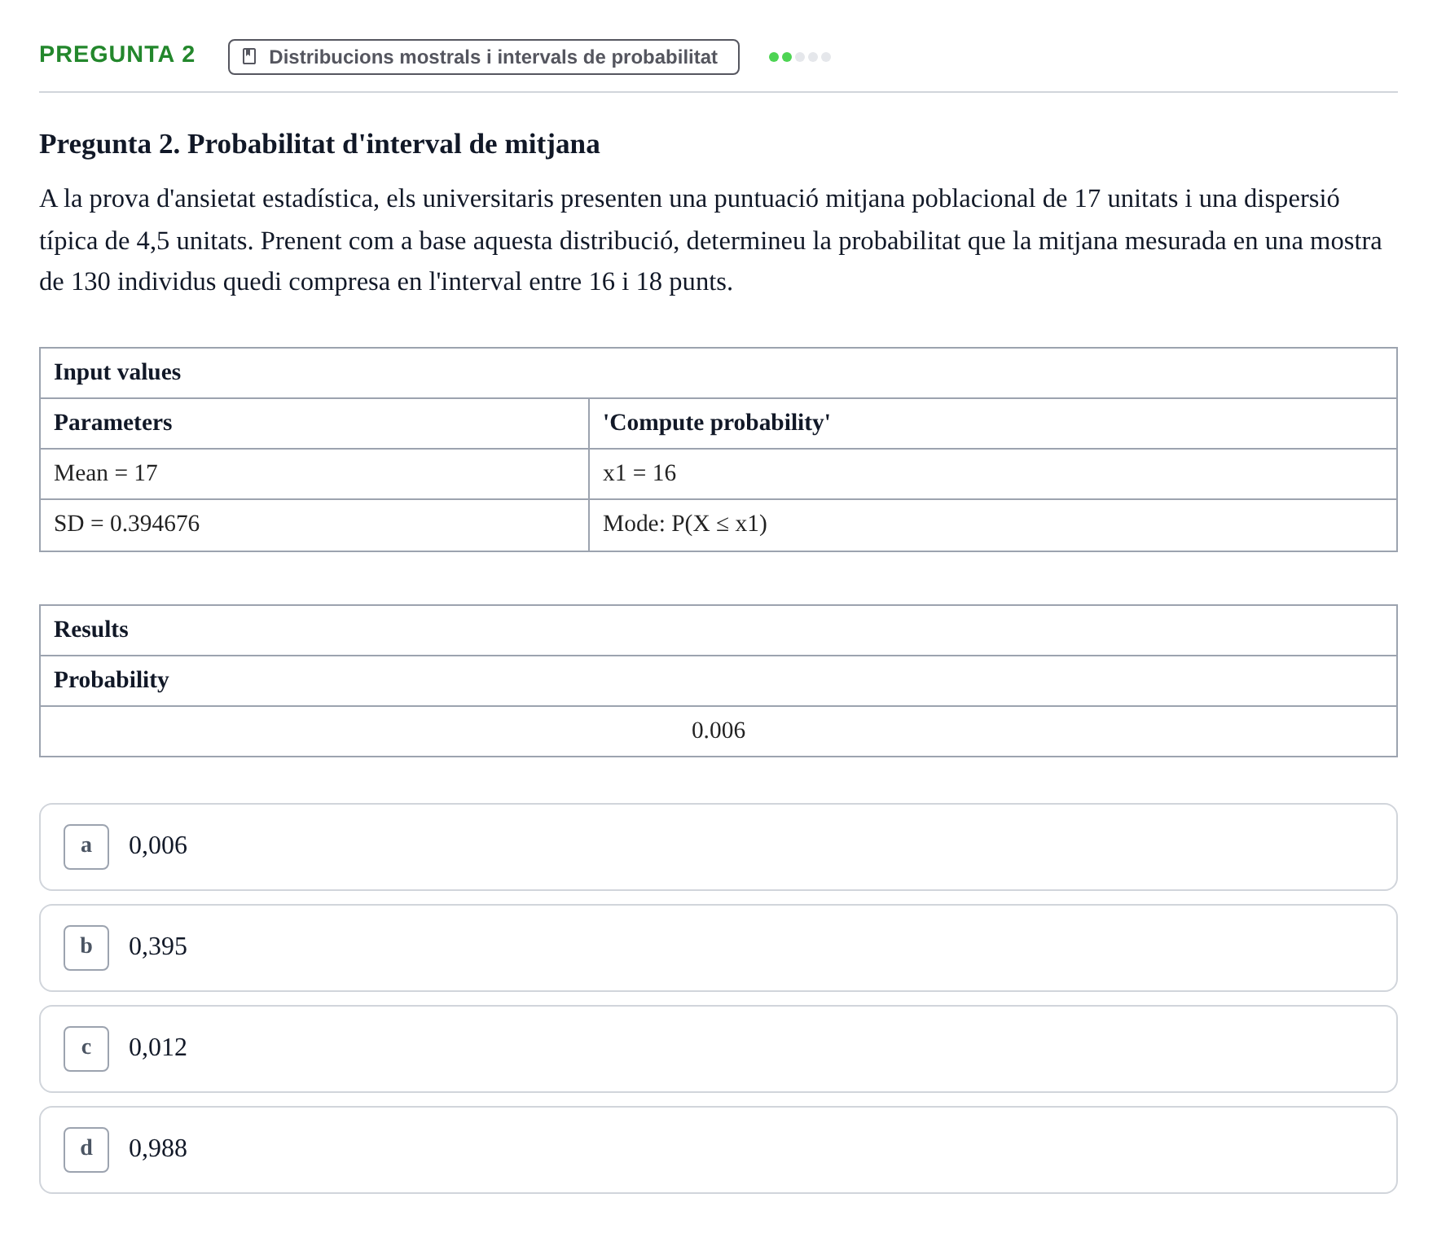Click the 'Compute probability' column header
The height and width of the screenshot is (1233, 1437).
992,423
